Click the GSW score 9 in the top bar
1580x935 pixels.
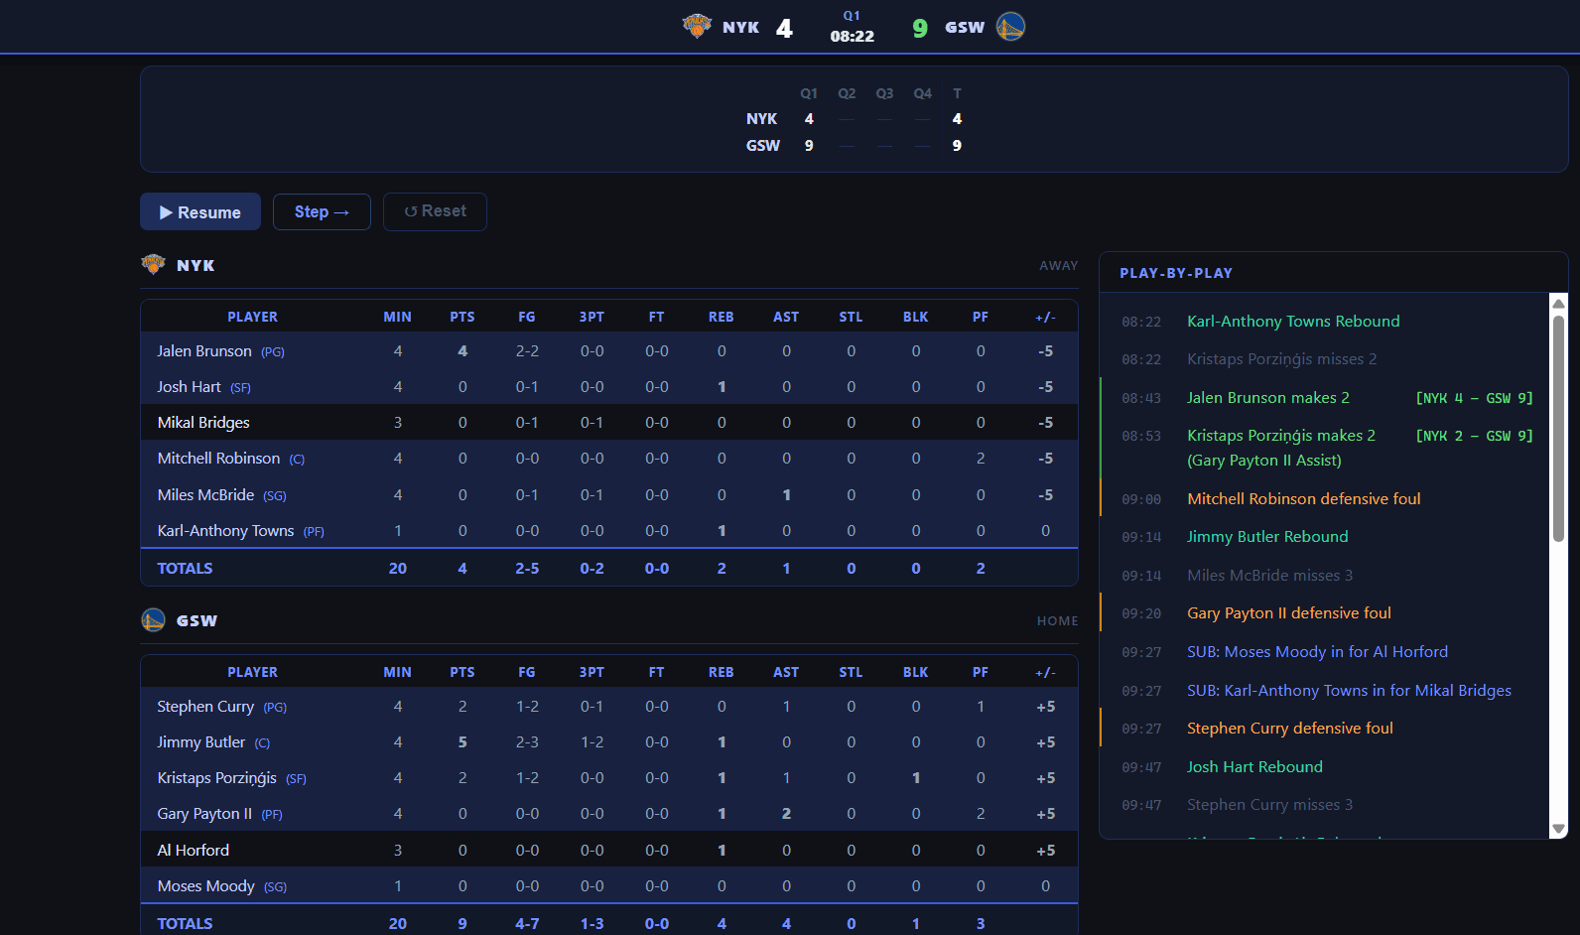click(920, 28)
